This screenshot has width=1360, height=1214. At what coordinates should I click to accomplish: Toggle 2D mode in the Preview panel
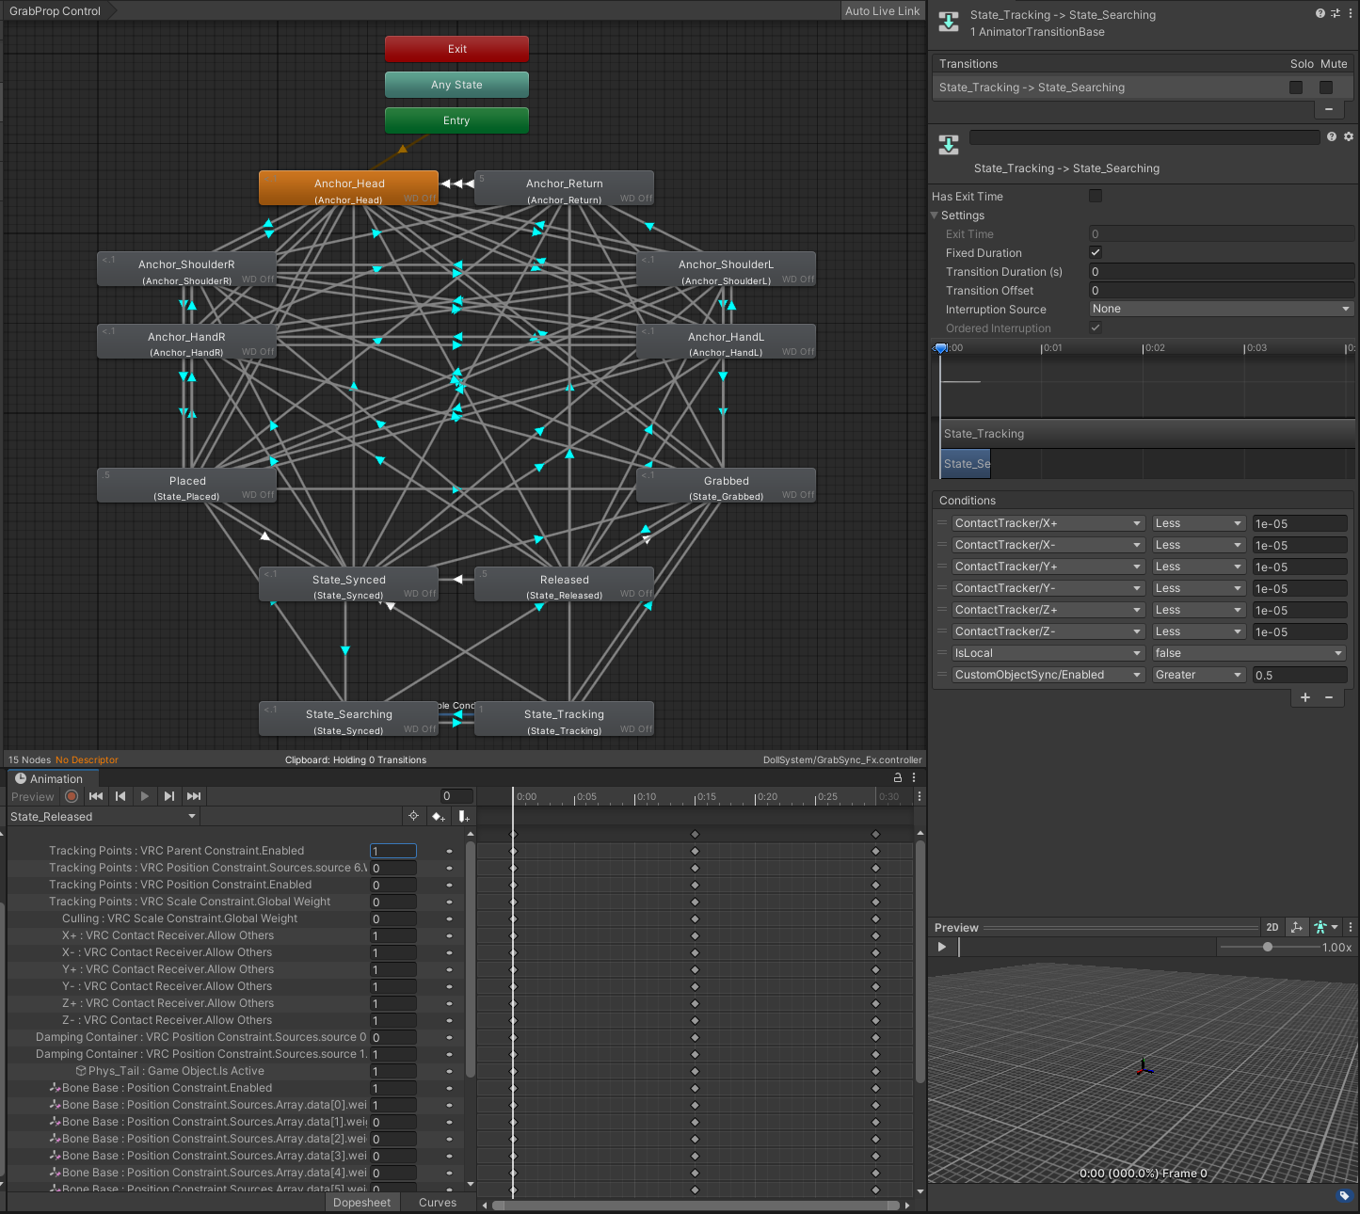[x=1272, y=927]
